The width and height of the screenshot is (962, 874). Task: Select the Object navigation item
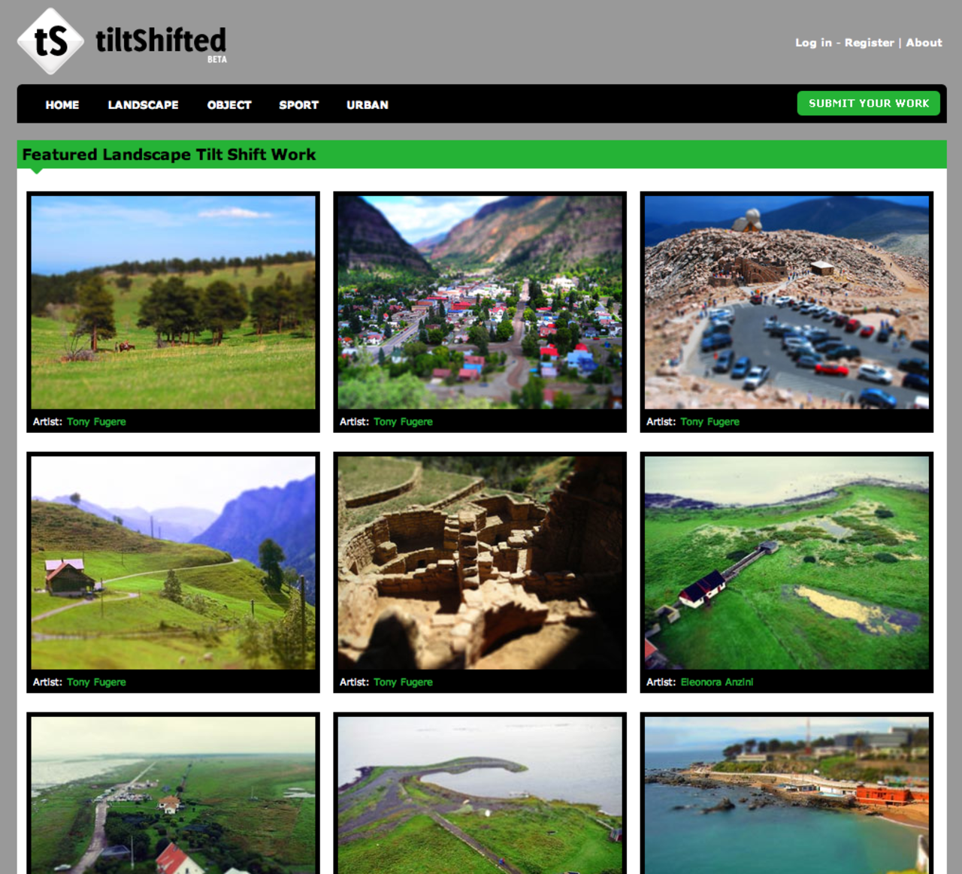click(229, 105)
